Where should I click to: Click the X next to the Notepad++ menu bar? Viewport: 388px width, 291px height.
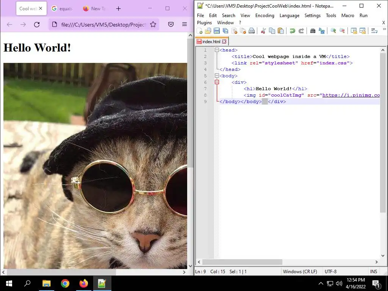pos(383,22)
